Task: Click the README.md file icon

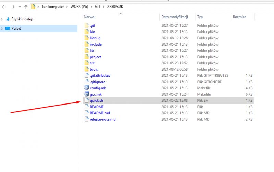Action: (x=87, y=113)
